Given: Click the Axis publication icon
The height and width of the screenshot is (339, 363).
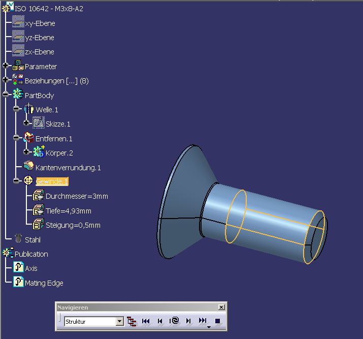Looking at the screenshot, I should point(18,267).
